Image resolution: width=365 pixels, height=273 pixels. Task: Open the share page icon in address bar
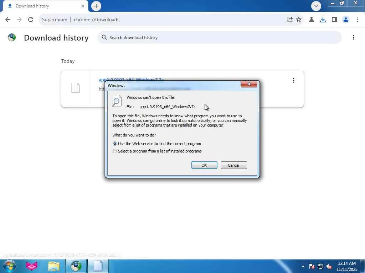(x=290, y=20)
